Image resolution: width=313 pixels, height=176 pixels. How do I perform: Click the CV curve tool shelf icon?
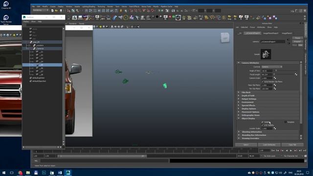click(97, 18)
